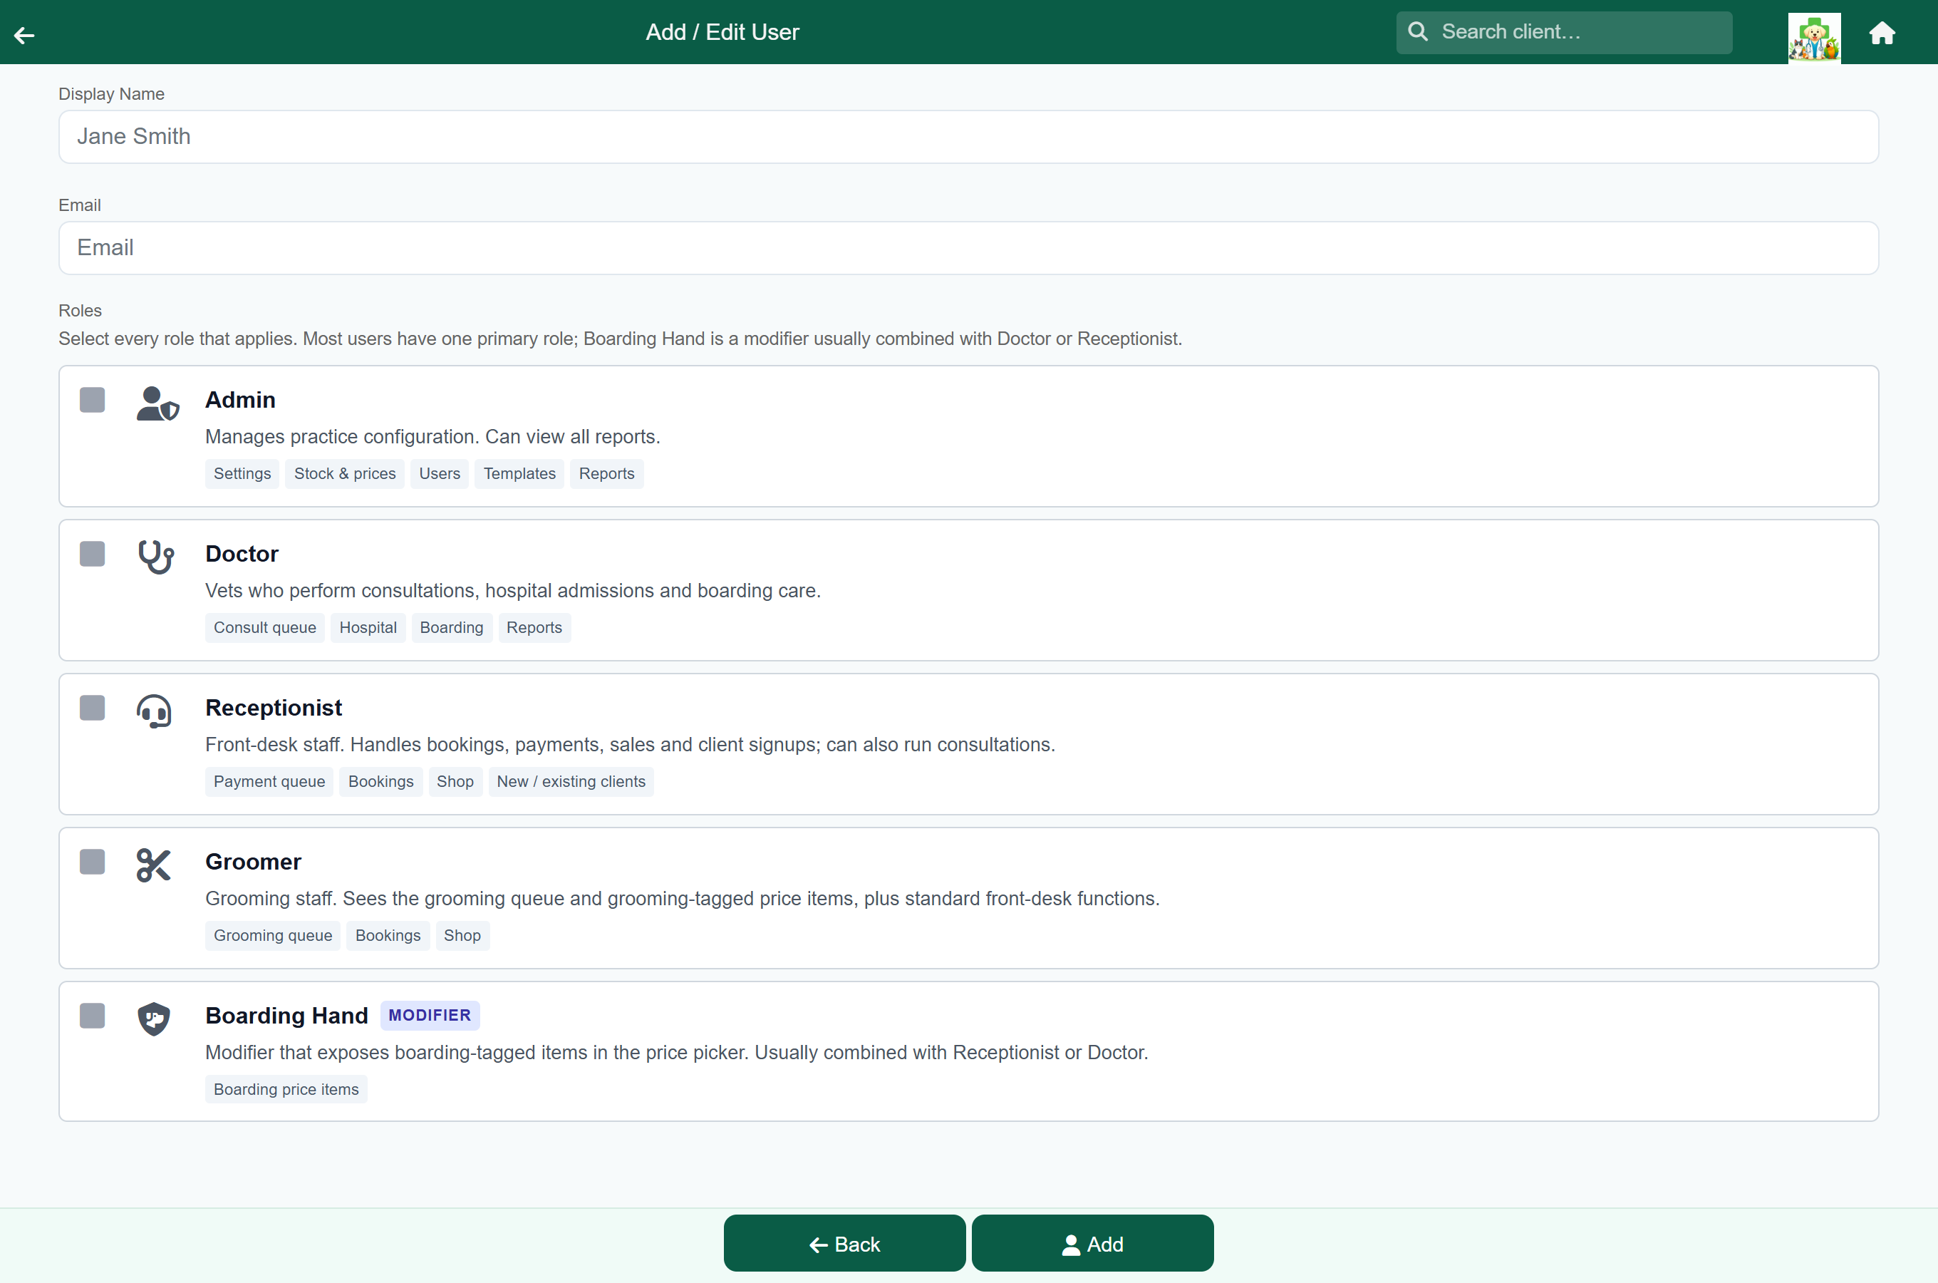The height and width of the screenshot is (1283, 1938).
Task: Click the Boarding price items tag
Action: pos(286,1089)
